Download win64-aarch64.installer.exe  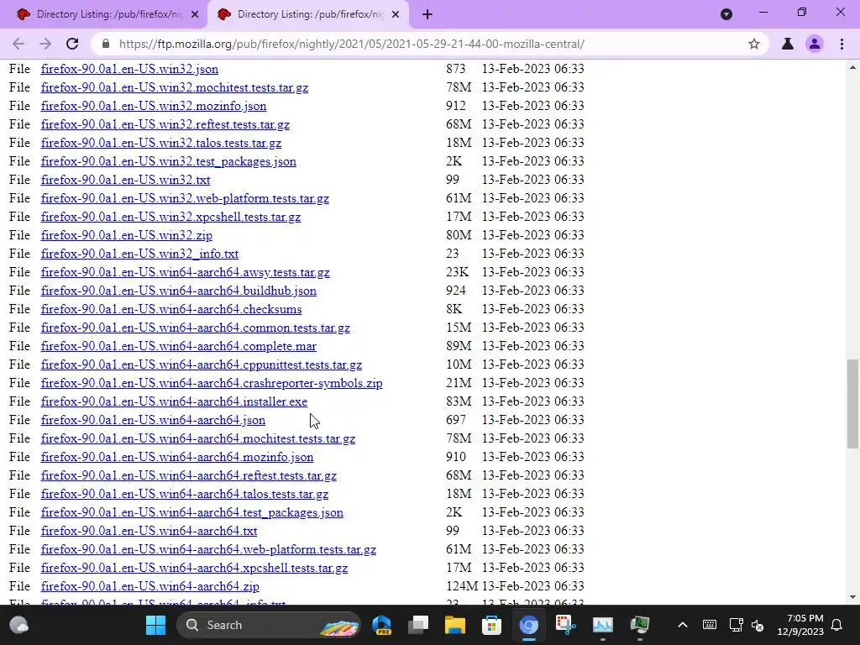tap(174, 402)
